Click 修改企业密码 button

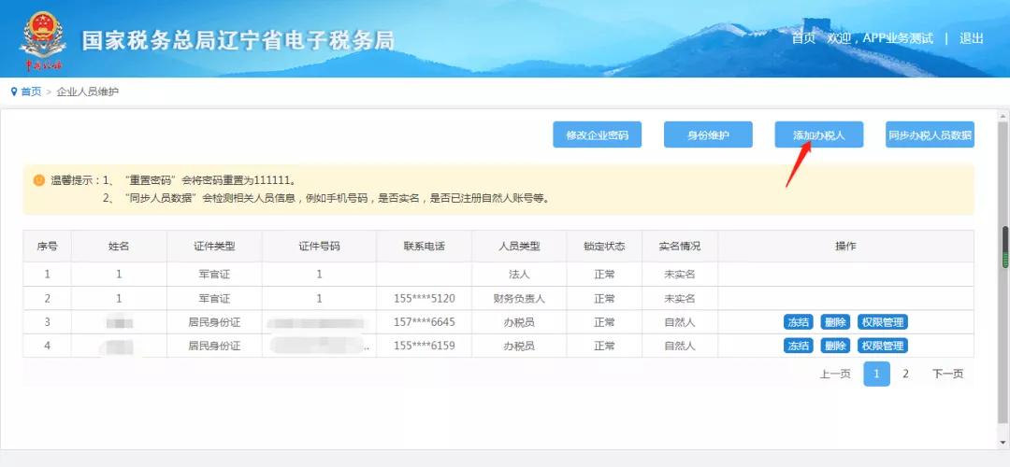click(x=597, y=135)
